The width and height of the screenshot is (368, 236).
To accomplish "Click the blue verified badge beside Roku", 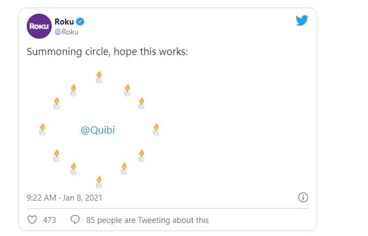I will click(80, 21).
